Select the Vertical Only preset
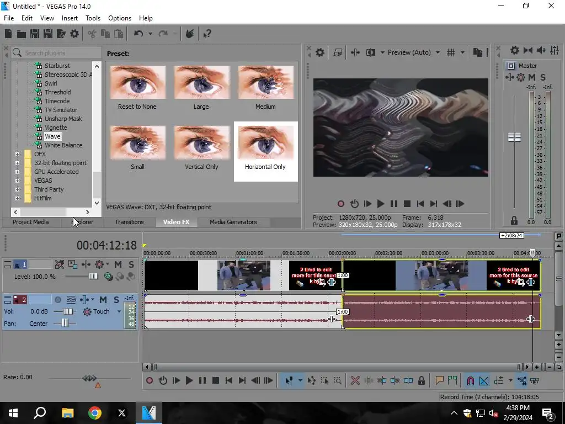The image size is (565, 424). point(201,148)
